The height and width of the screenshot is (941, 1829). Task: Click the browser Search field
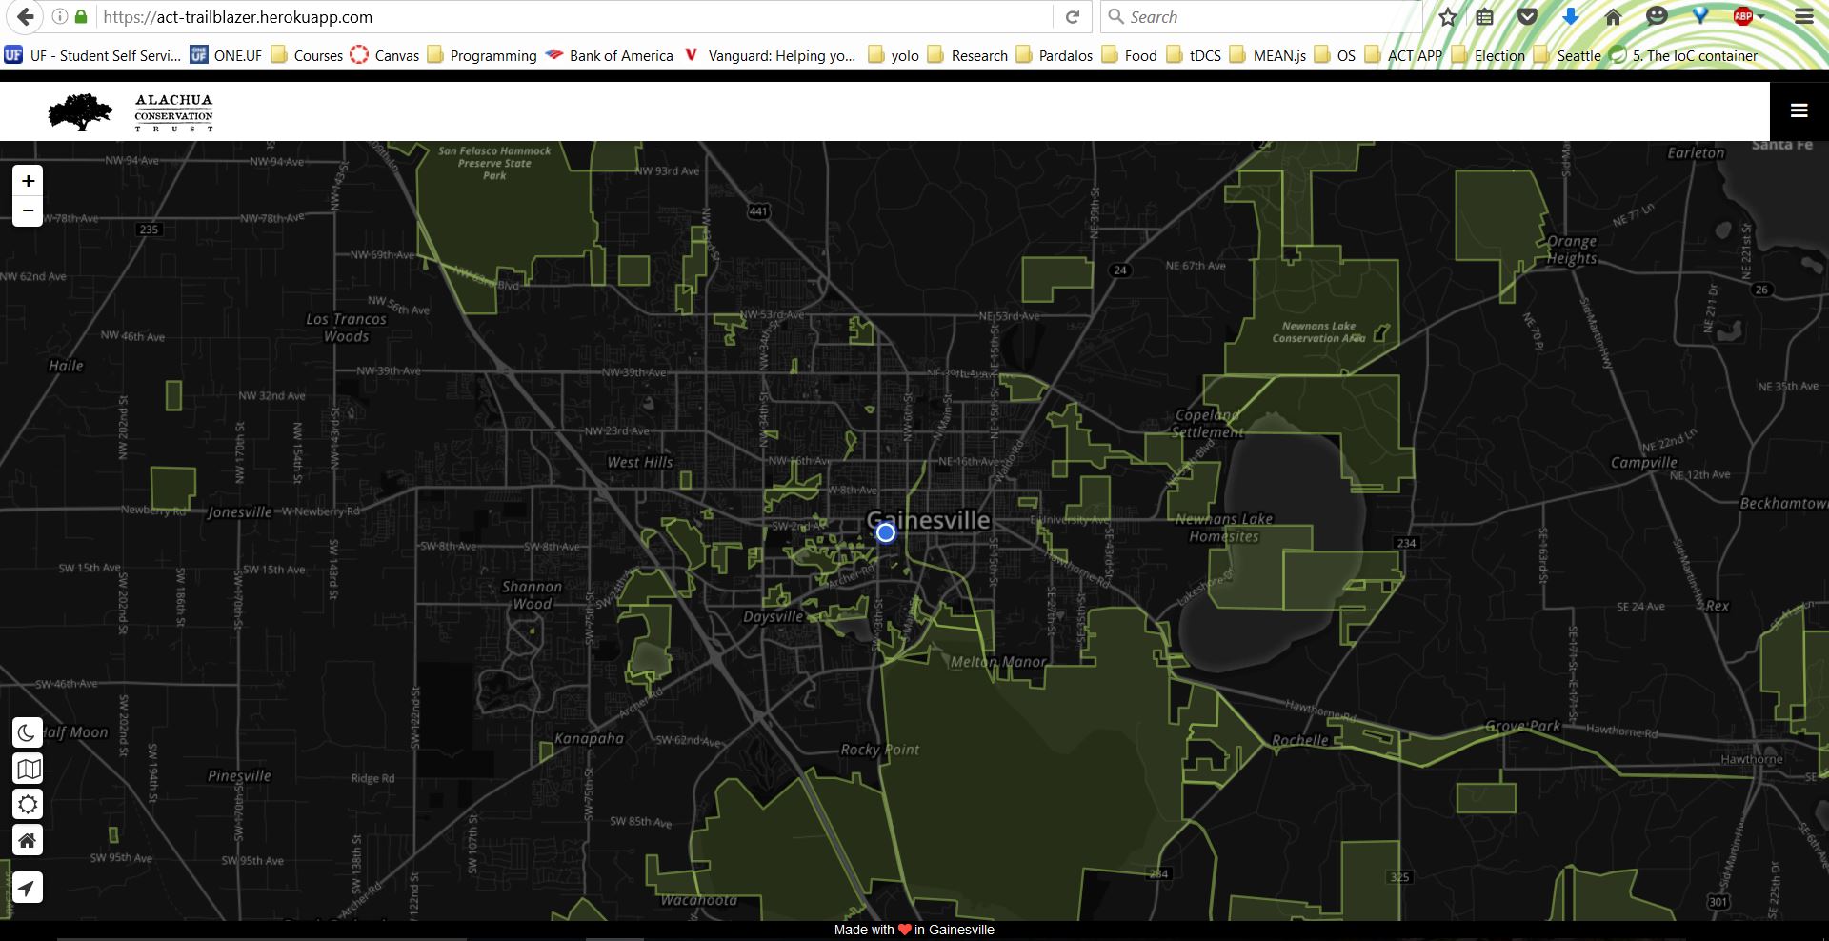pyautogui.click(x=1262, y=17)
